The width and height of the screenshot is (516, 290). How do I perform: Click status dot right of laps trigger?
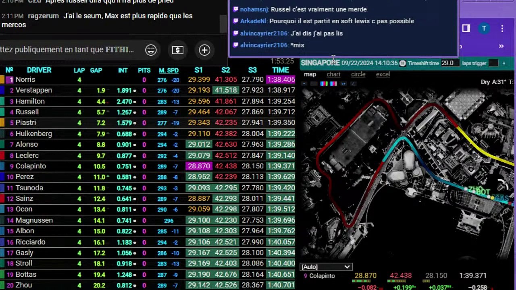pyautogui.click(x=504, y=63)
